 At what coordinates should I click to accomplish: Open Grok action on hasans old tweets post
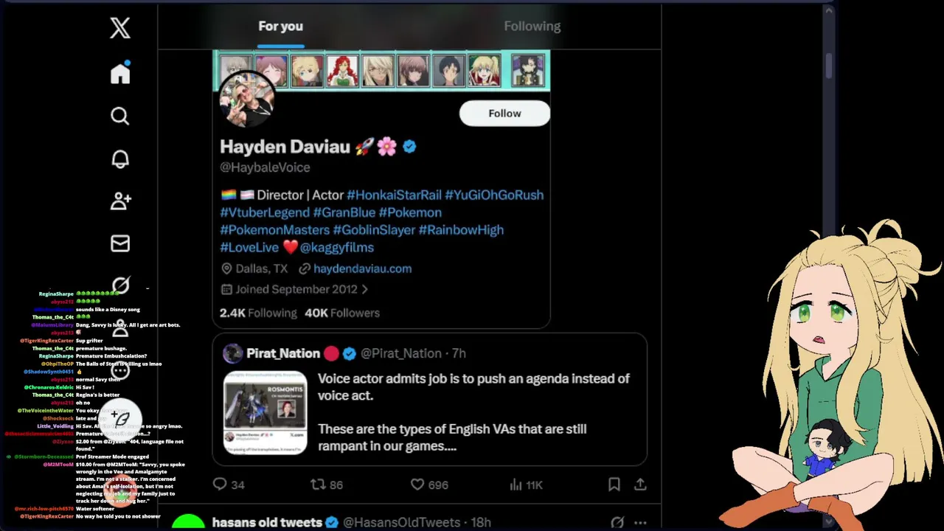[617, 522]
